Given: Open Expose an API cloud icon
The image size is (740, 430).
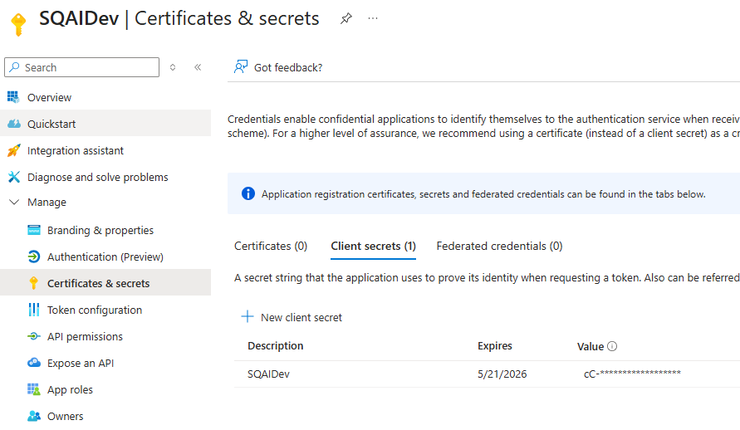Looking at the screenshot, I should [x=34, y=363].
